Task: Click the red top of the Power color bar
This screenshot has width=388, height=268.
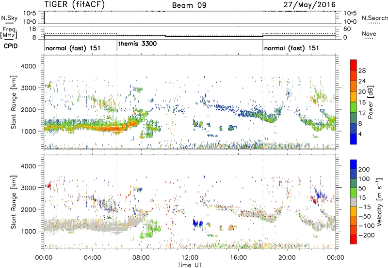Action: pyautogui.click(x=354, y=65)
